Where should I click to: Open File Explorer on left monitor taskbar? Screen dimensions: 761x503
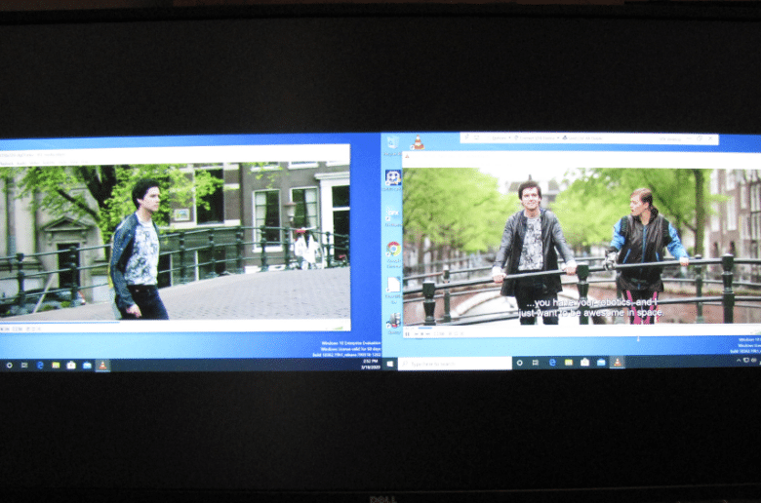(56, 366)
